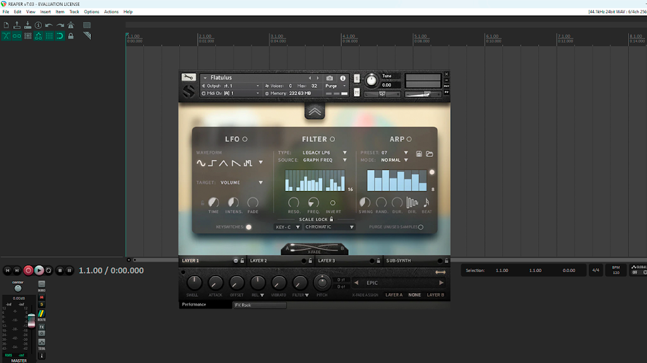Open KEY - C scale key dropdown
The width and height of the screenshot is (647, 363).
point(287,227)
